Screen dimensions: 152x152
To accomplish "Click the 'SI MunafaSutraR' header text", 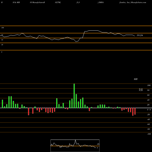I will [37, 2].
